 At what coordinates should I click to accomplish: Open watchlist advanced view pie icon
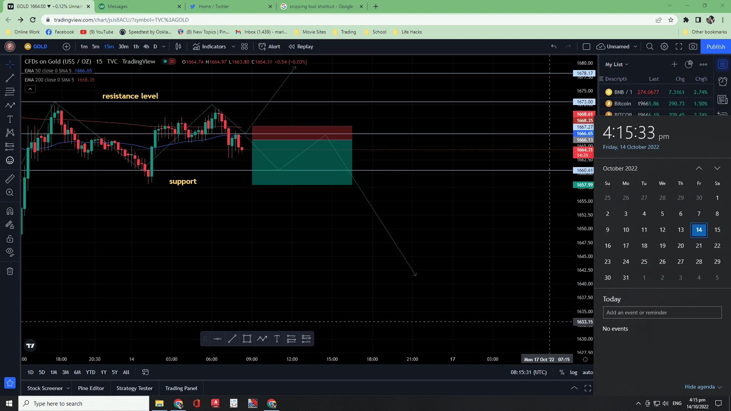pyautogui.click(x=689, y=64)
